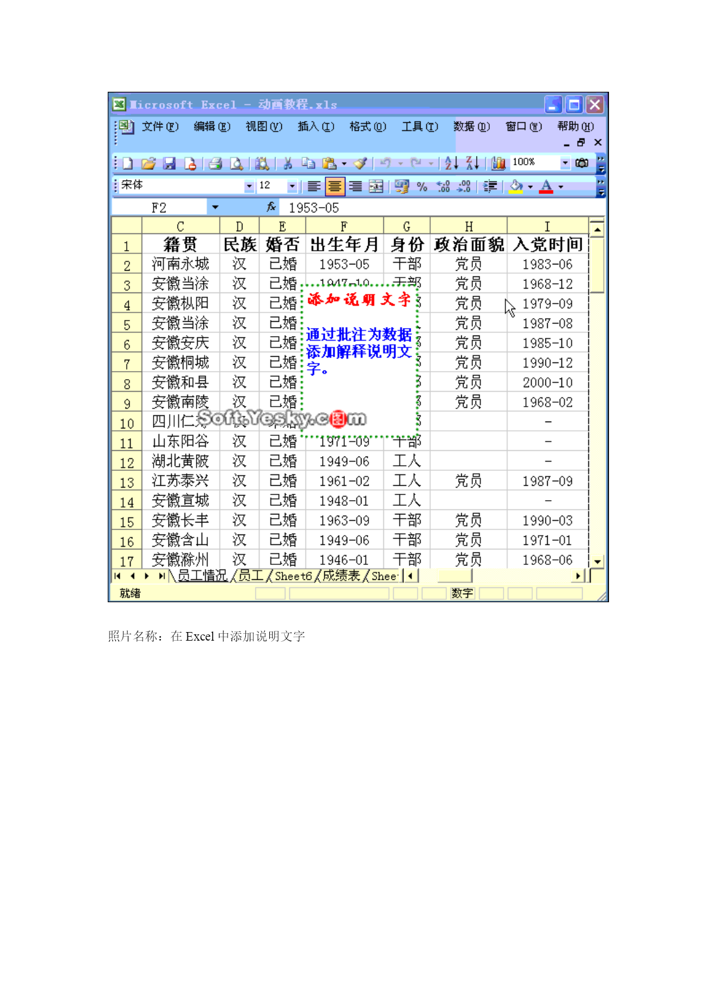Open the Redo history dropdown arrow

tap(431, 164)
